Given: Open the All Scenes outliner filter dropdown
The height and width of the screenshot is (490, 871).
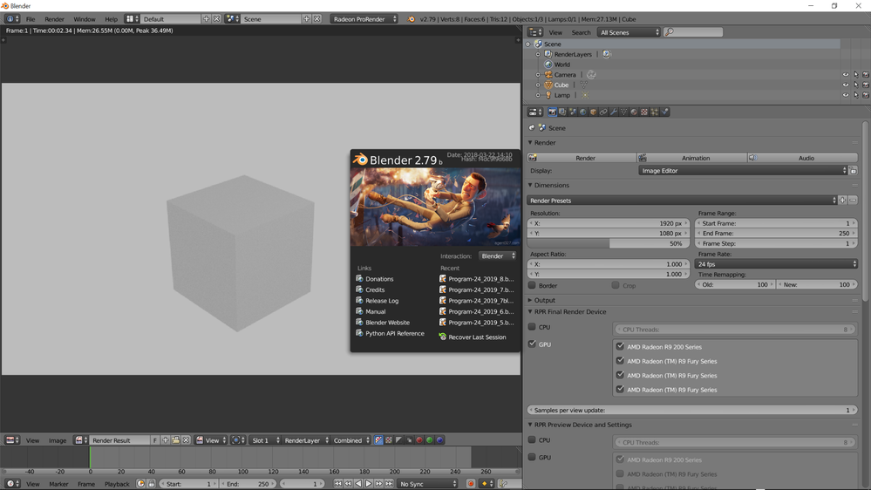Looking at the screenshot, I should [629, 32].
